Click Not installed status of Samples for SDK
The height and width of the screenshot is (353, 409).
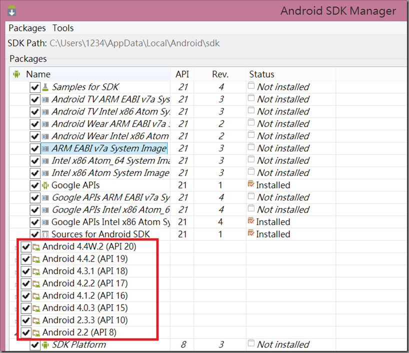[x=278, y=87]
